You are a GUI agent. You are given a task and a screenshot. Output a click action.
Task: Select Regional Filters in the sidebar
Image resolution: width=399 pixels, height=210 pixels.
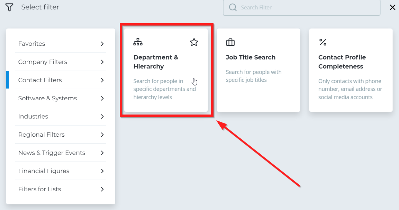pyautogui.click(x=61, y=135)
